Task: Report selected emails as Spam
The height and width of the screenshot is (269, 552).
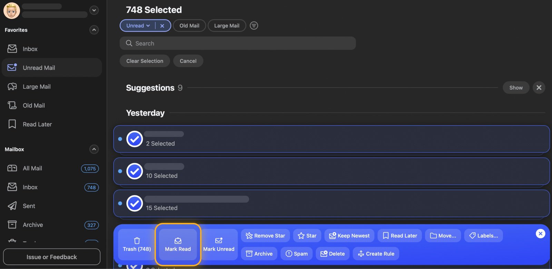Action: click(x=296, y=254)
